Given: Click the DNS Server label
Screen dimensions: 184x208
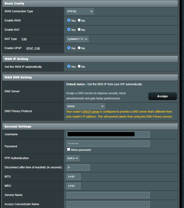Looking at the screenshot, I should [x=12, y=91].
